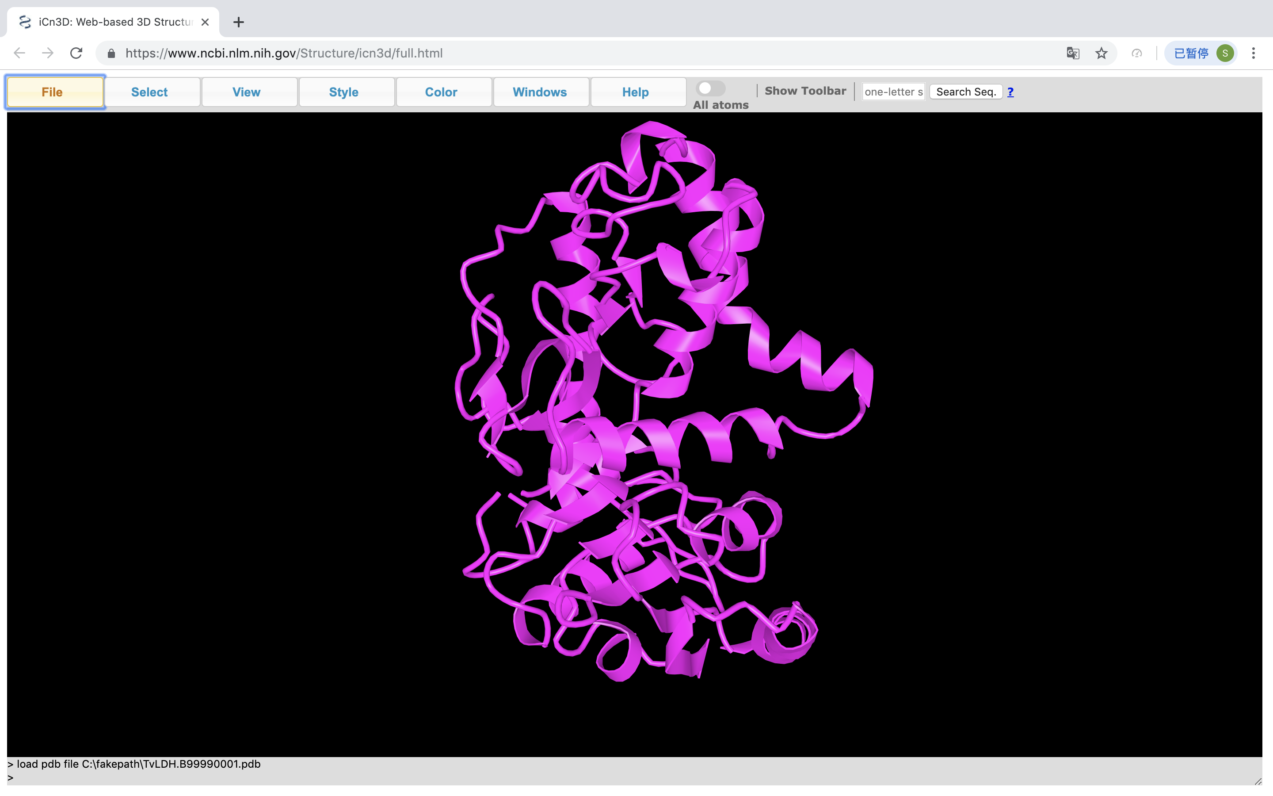Click the Search Seq. button
The height and width of the screenshot is (796, 1273).
point(965,92)
